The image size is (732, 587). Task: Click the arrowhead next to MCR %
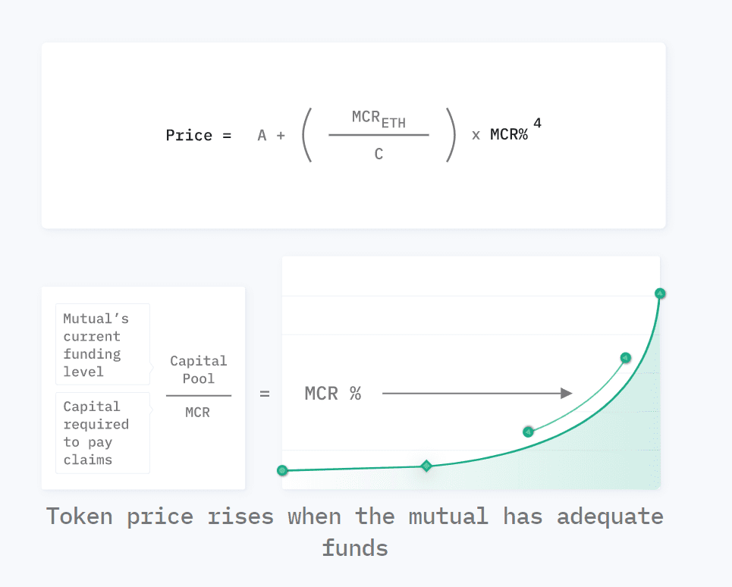567,394
